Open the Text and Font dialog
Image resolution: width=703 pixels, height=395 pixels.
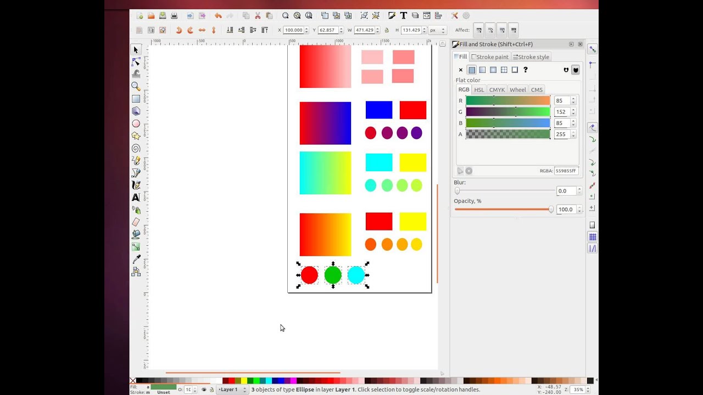point(404,16)
